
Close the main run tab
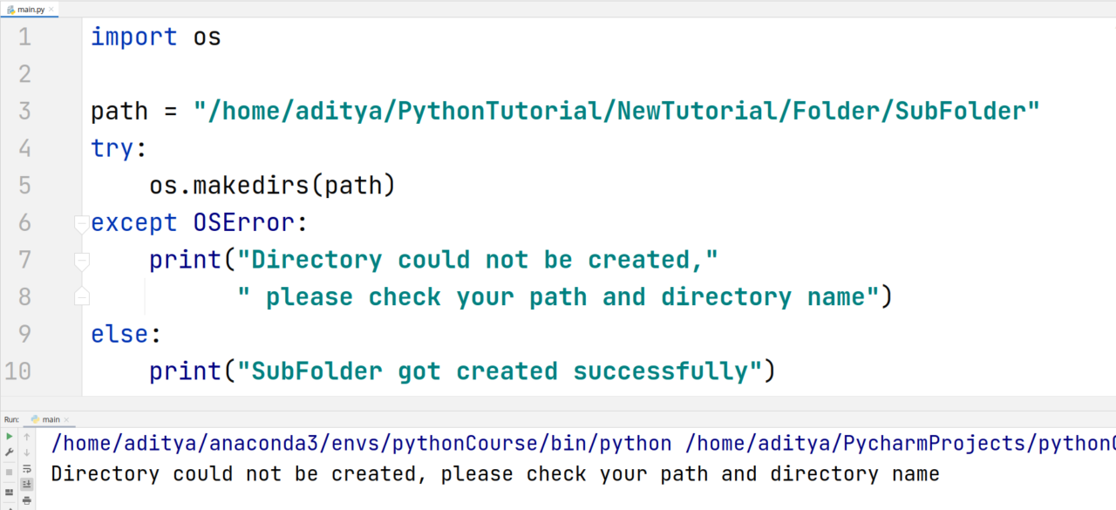pos(66,419)
